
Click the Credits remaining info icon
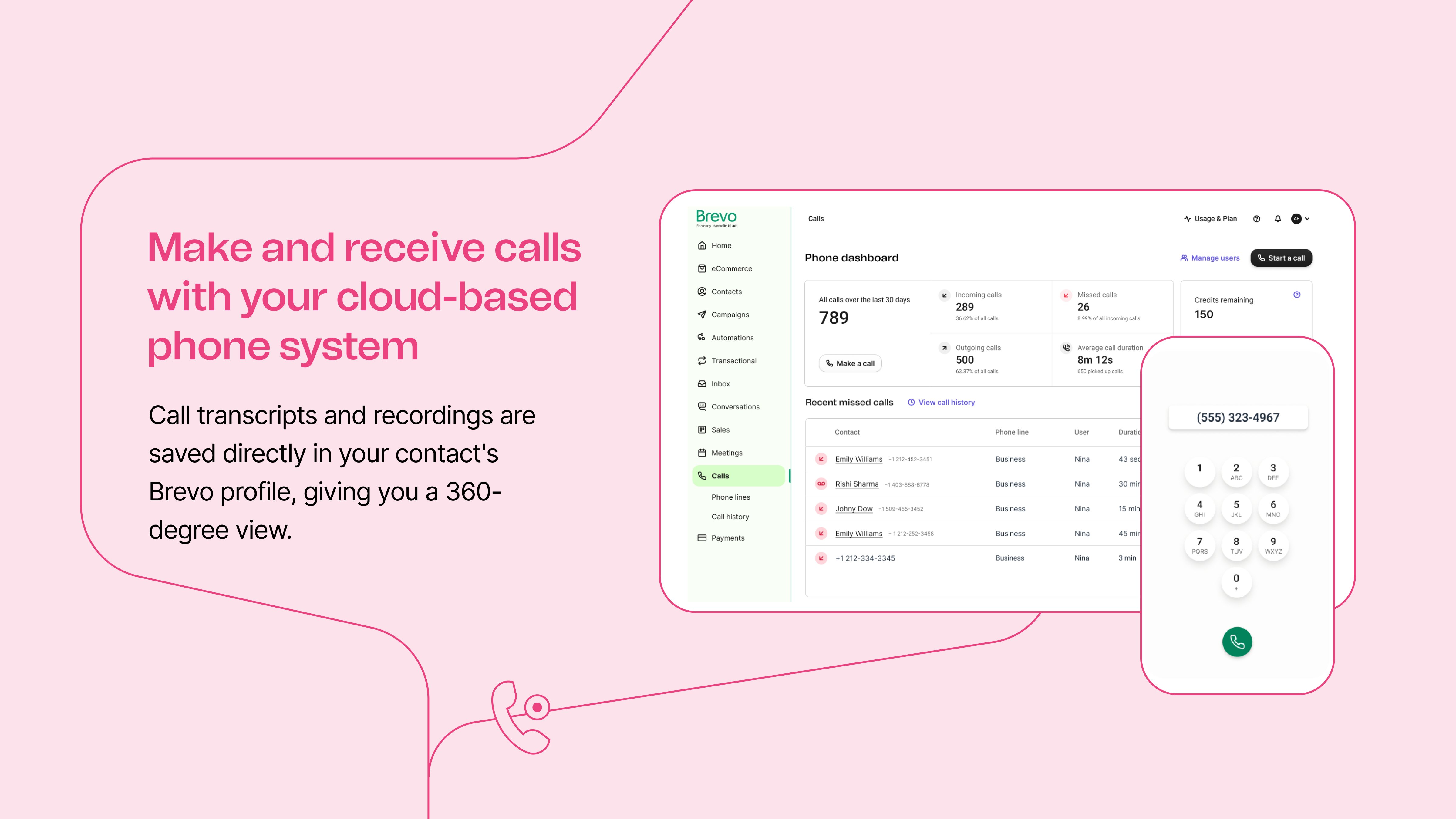(x=1297, y=295)
